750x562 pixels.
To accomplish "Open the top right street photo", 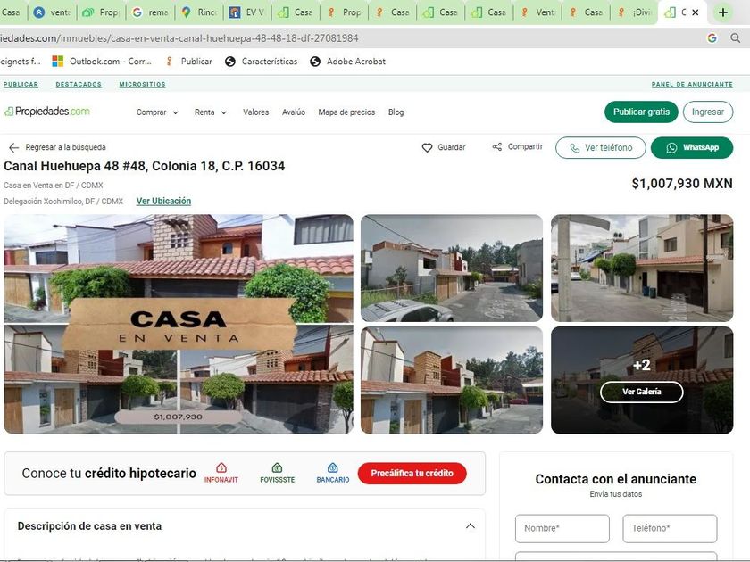I will (642, 269).
